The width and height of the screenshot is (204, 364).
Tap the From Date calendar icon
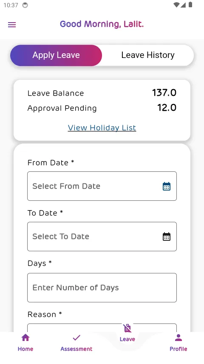tap(167, 186)
